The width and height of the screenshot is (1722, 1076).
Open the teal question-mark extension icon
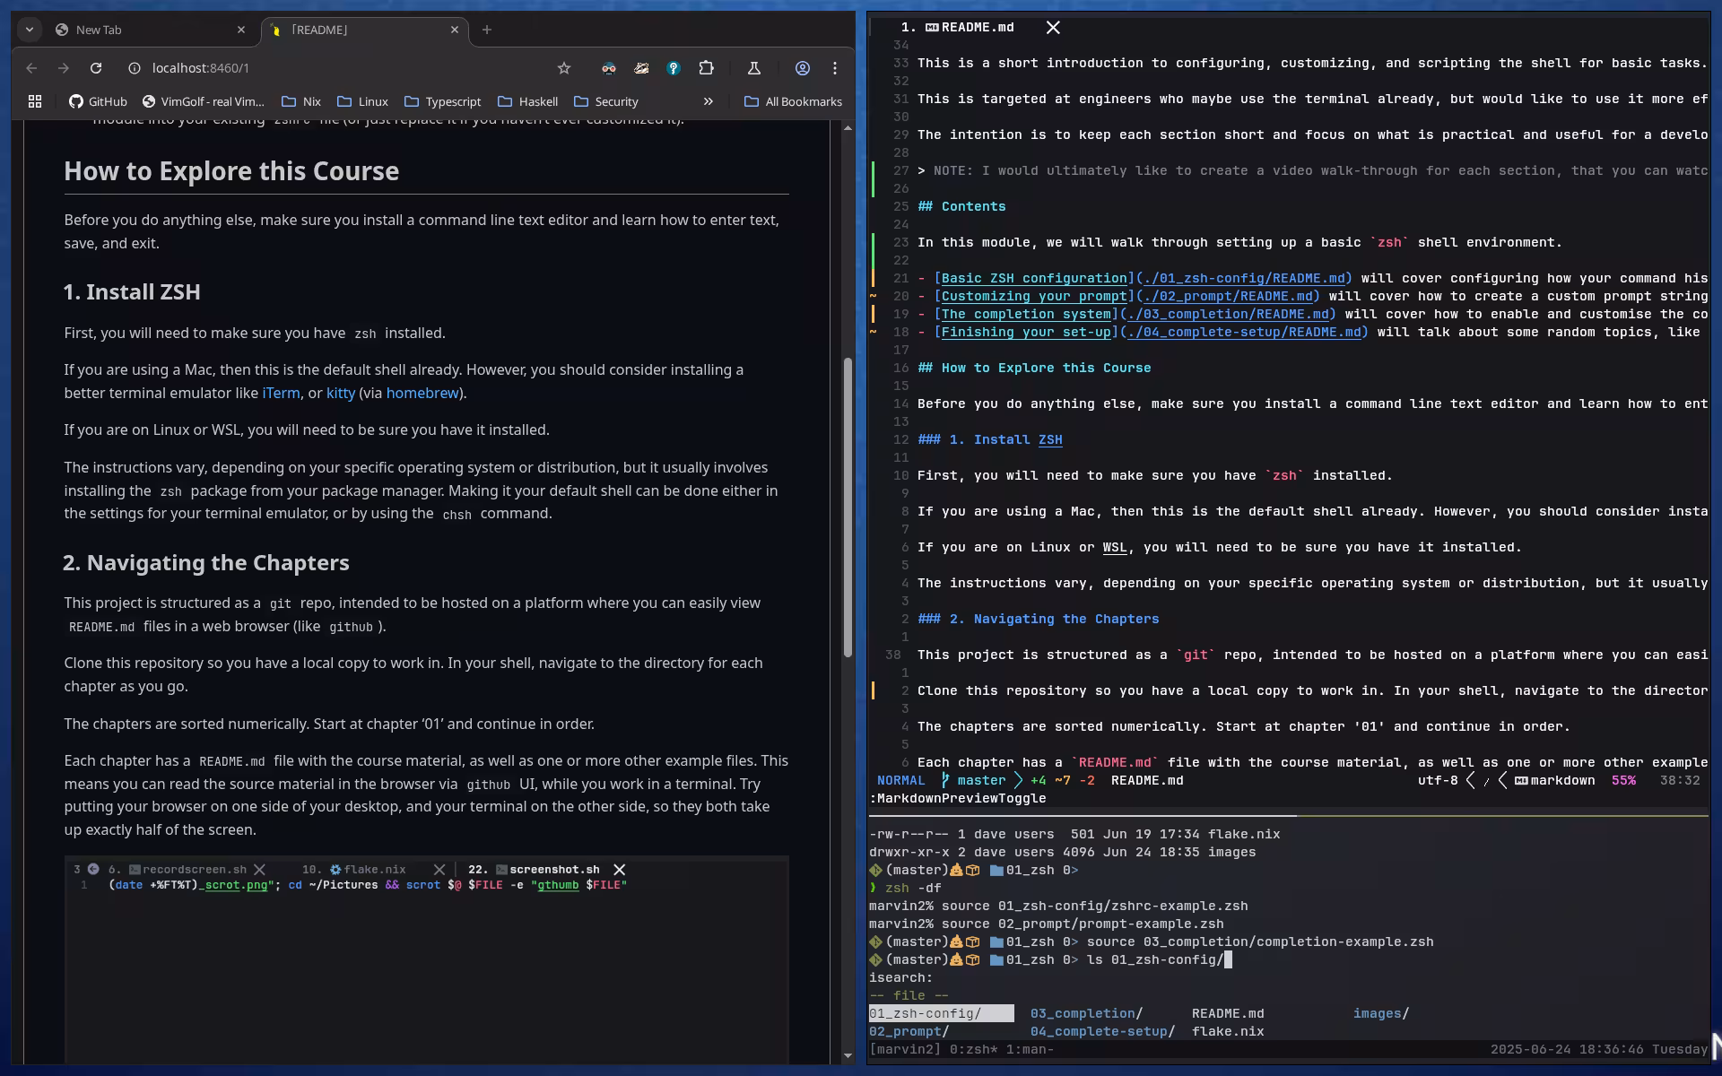674,68
